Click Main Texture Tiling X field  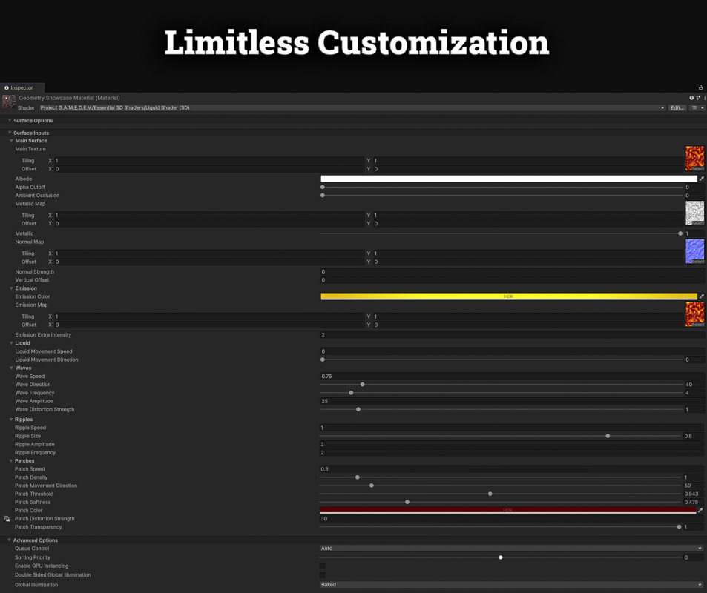click(209, 160)
